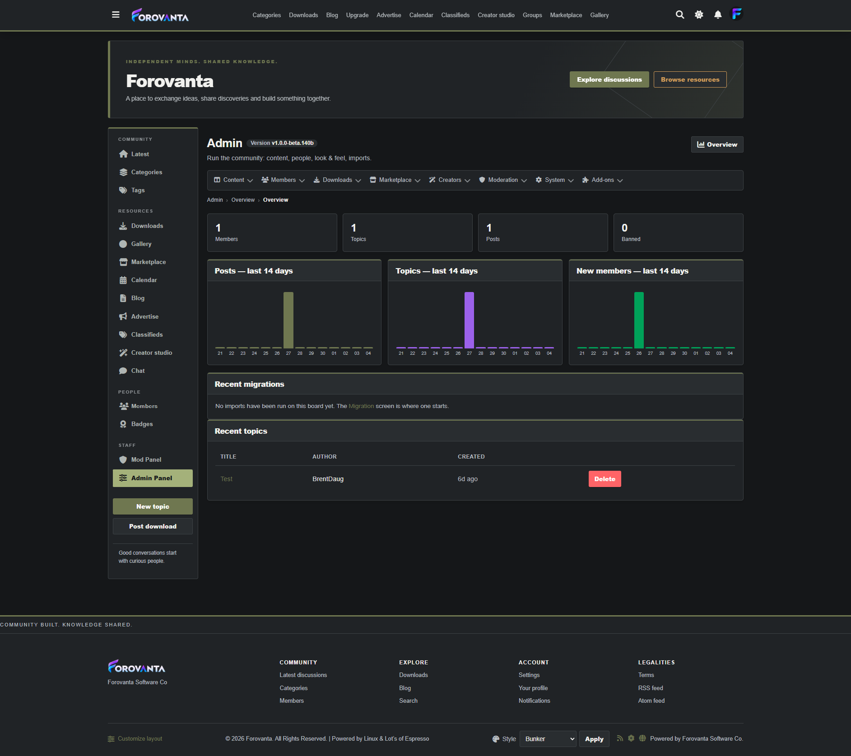The width and height of the screenshot is (851, 756).
Task: Open the user avatar menu
Action: (x=737, y=14)
